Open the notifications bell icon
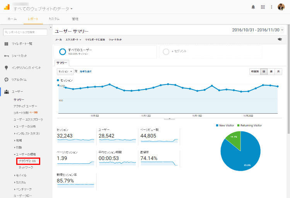The width and height of the screenshot is (290, 198). (253, 7)
